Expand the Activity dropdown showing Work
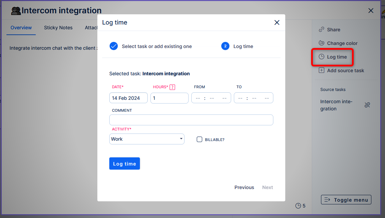The height and width of the screenshot is (218, 385). [x=147, y=139]
